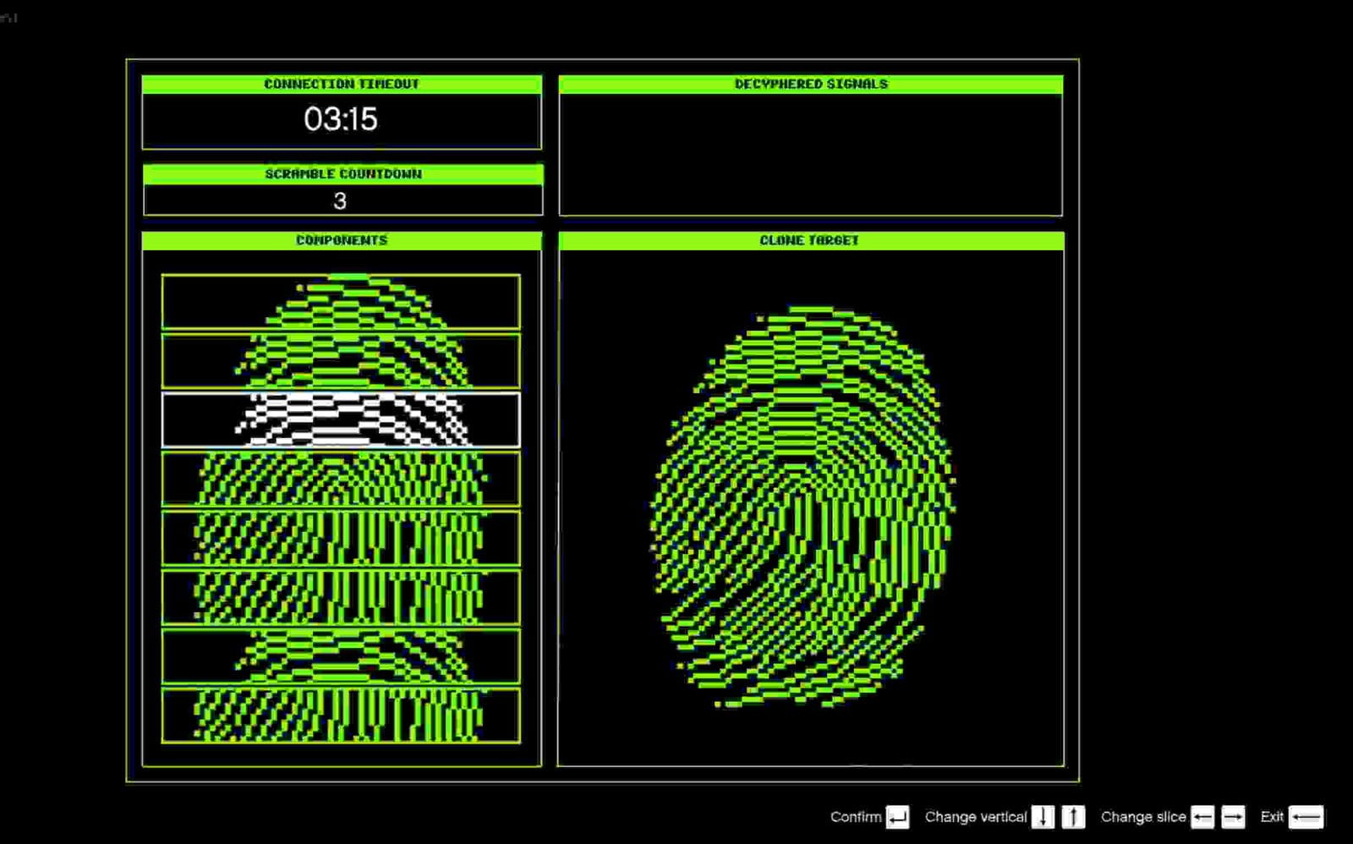Select the fifth fingerprint component slice

coord(341,538)
